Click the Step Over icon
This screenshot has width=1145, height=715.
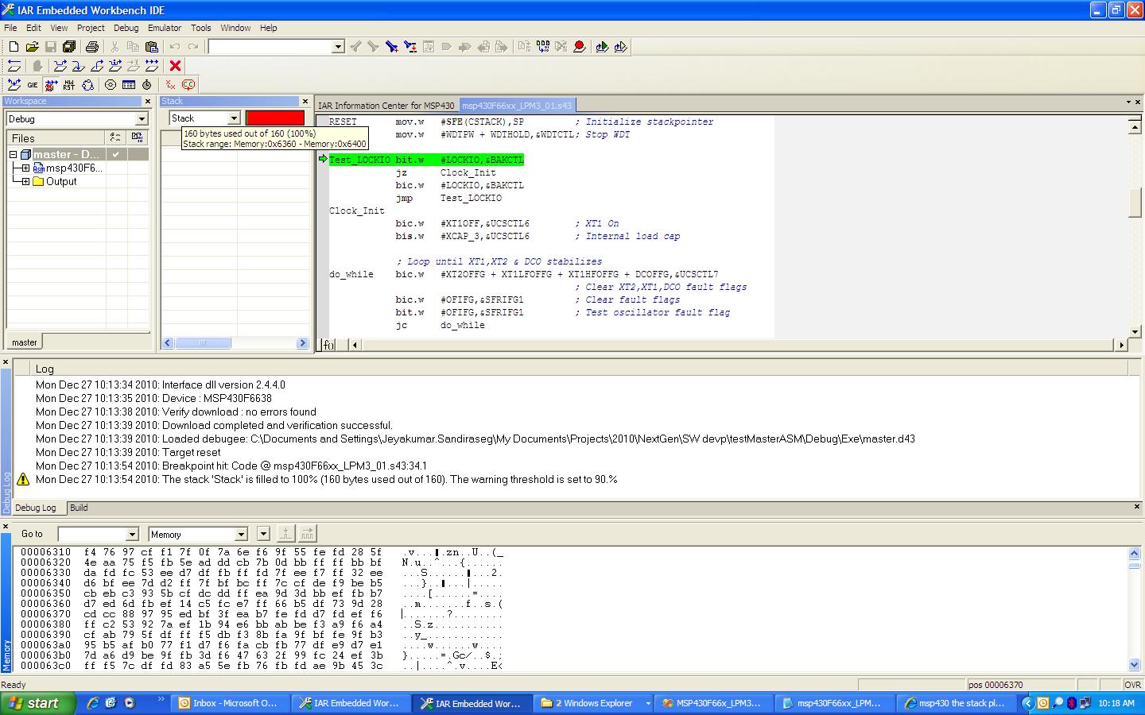pyautogui.click(x=60, y=66)
